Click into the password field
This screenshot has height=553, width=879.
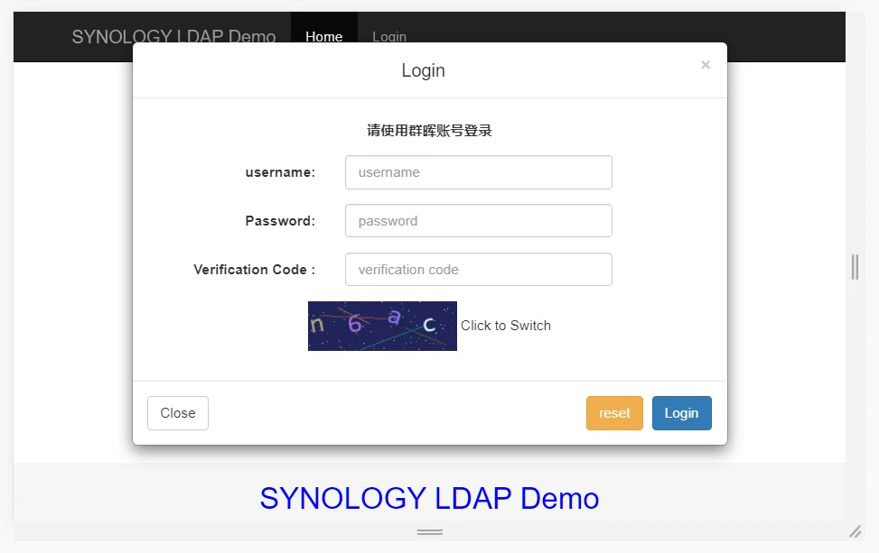click(478, 221)
